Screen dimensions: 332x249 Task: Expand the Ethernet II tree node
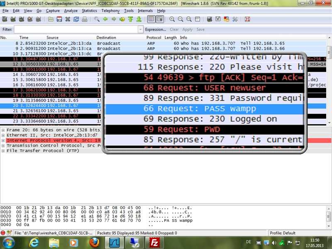coord(3,135)
